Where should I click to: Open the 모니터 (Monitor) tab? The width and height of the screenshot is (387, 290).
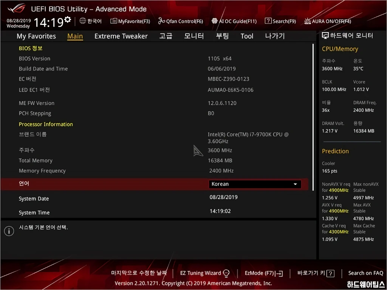[x=194, y=36]
